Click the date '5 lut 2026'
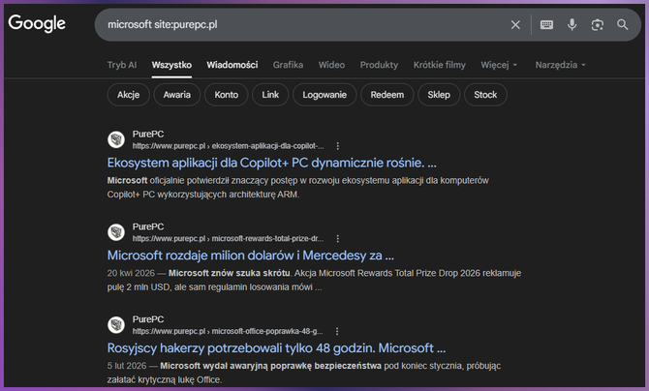The width and height of the screenshot is (649, 391). pyautogui.click(x=127, y=366)
